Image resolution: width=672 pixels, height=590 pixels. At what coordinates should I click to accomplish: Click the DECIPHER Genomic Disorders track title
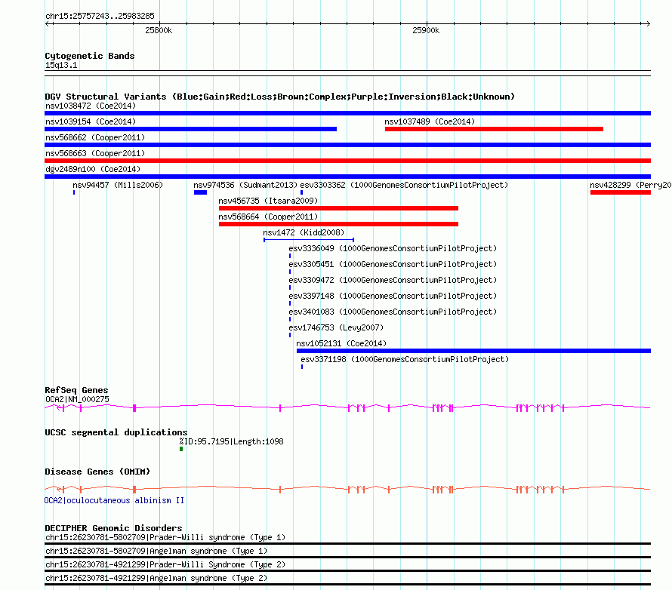point(113,528)
